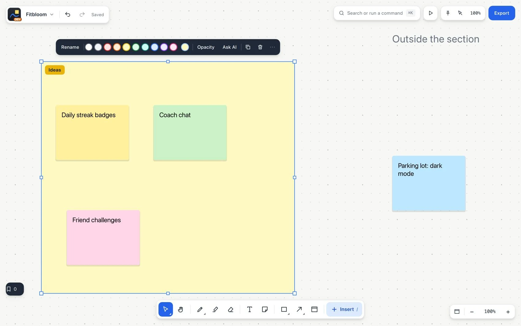Open the bookmarks counter button
Screen dimensions: 521x326
(15, 289)
